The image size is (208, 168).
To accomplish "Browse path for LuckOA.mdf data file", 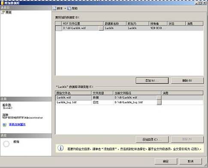I will pos(159,98).
